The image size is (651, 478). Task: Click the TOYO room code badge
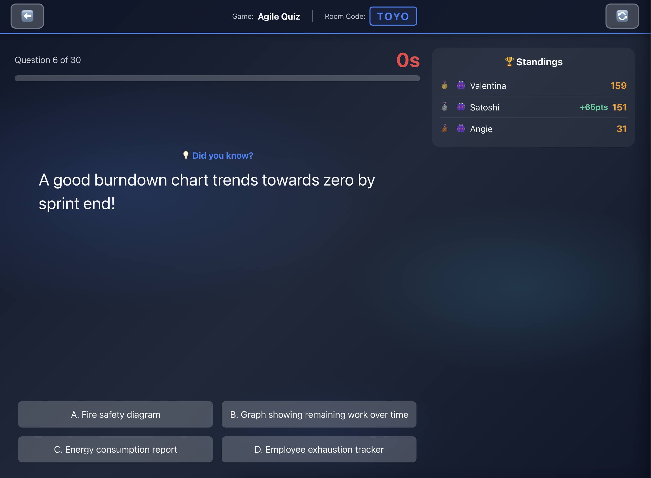pos(393,16)
